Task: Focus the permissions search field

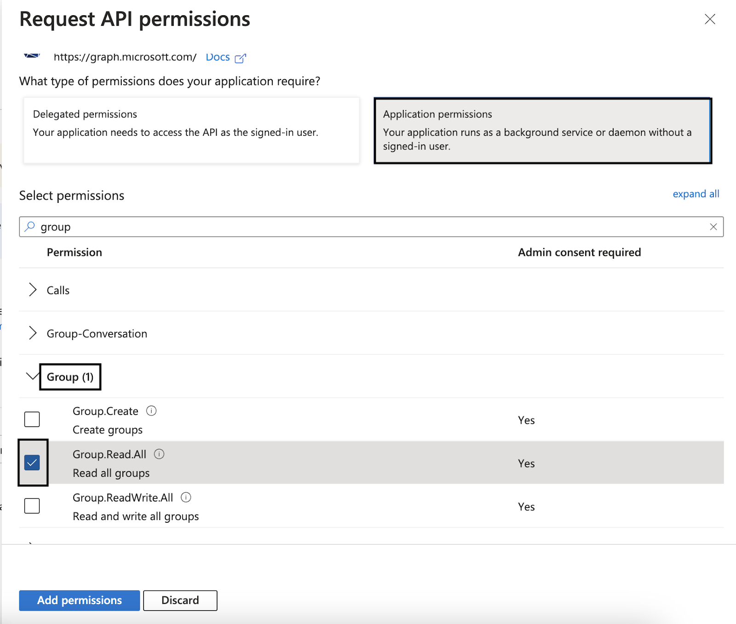Action: 368,227
